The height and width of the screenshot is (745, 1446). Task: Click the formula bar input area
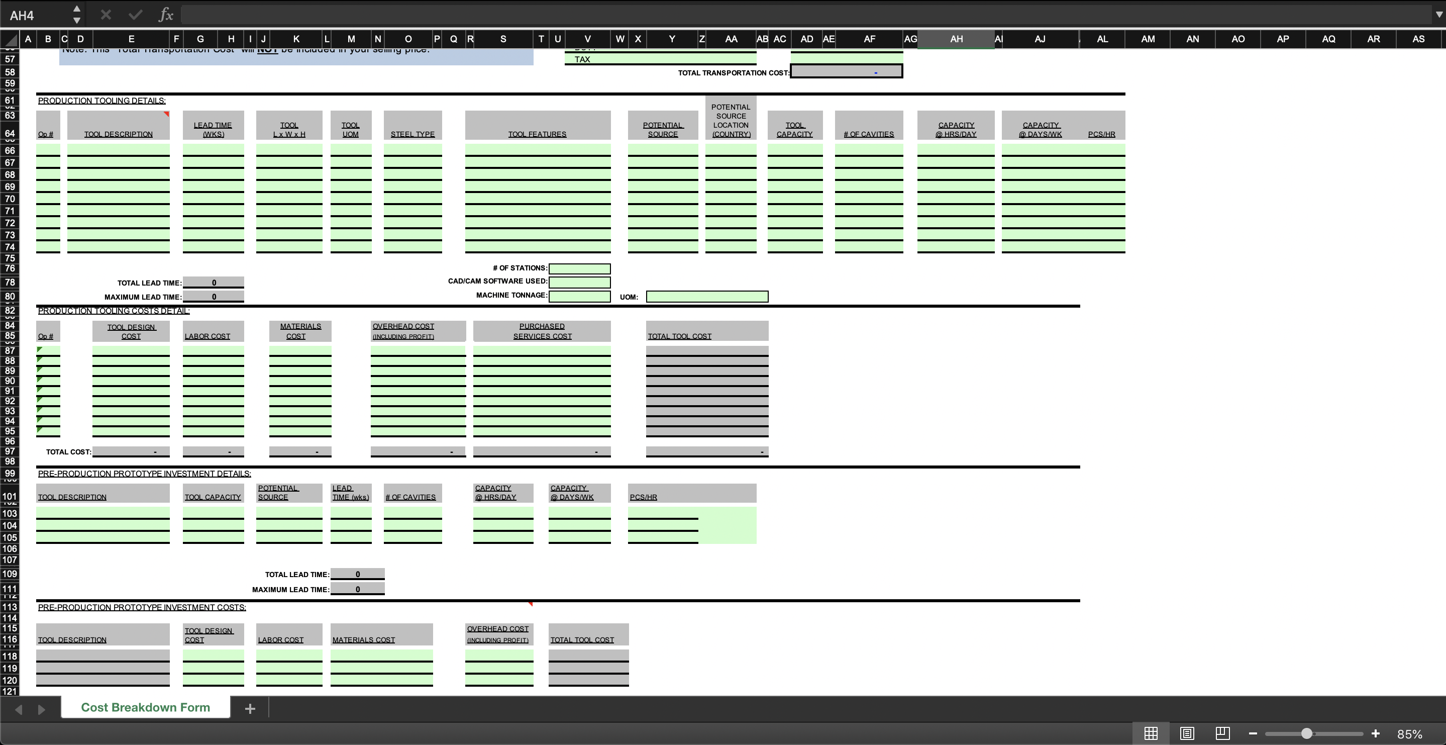(x=805, y=15)
